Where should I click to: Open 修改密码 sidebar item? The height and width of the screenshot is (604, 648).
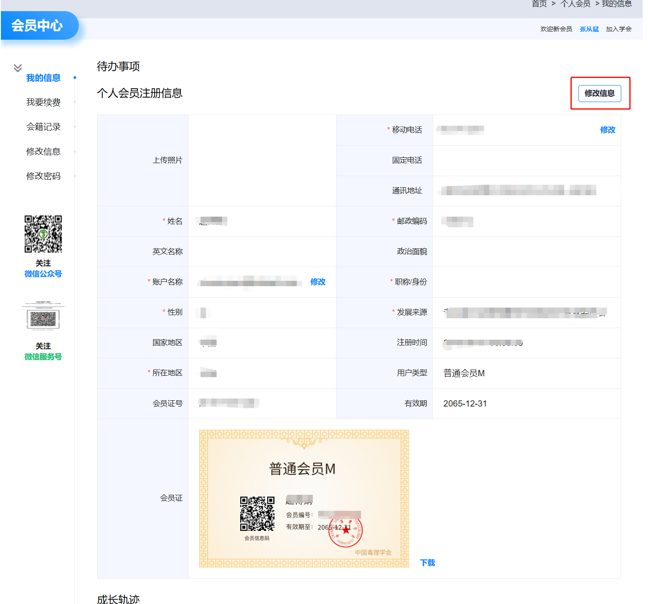43,176
